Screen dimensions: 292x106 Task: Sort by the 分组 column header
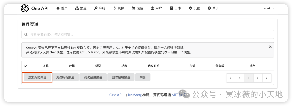[x=72, y=66]
